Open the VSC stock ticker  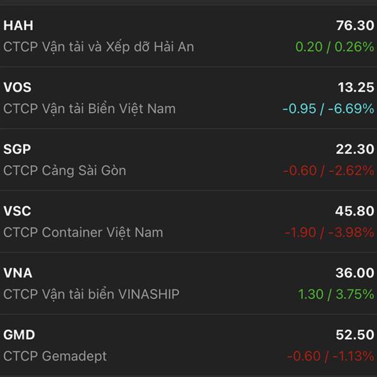point(18,211)
